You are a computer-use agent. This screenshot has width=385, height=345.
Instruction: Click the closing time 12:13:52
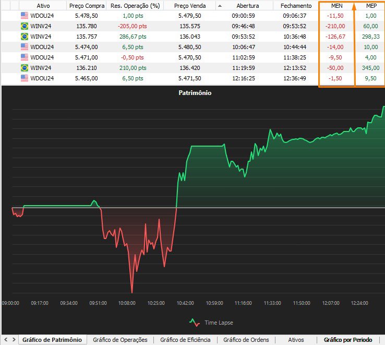pyautogui.click(x=295, y=68)
